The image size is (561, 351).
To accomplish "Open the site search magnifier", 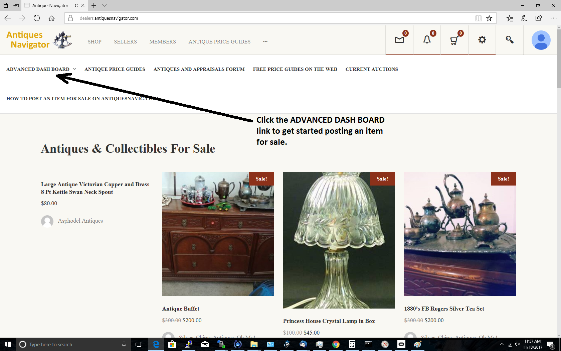I will pos(509,40).
